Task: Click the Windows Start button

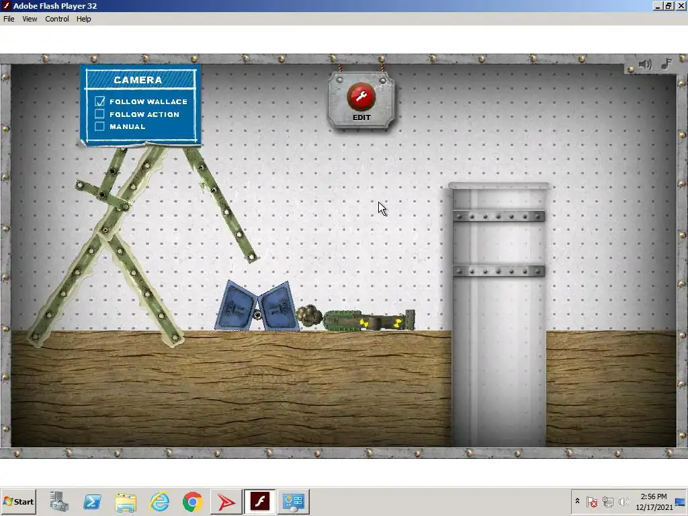Action: (18, 501)
